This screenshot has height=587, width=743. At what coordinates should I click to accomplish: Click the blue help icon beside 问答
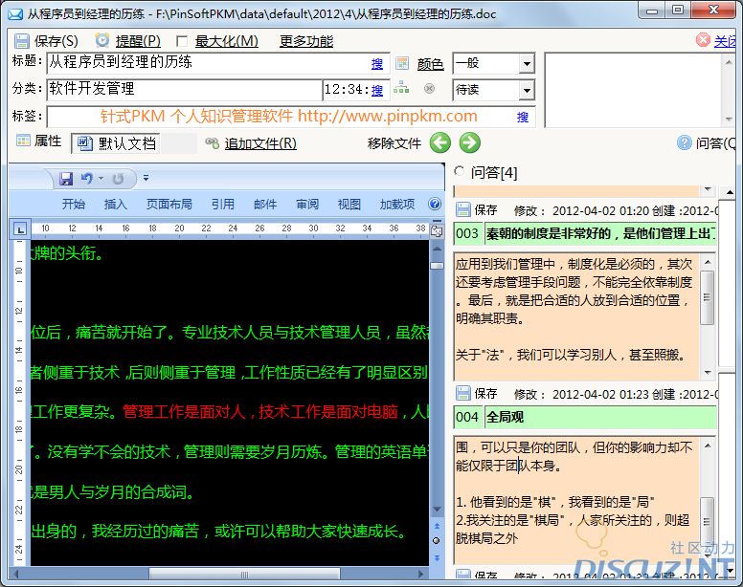coord(684,143)
